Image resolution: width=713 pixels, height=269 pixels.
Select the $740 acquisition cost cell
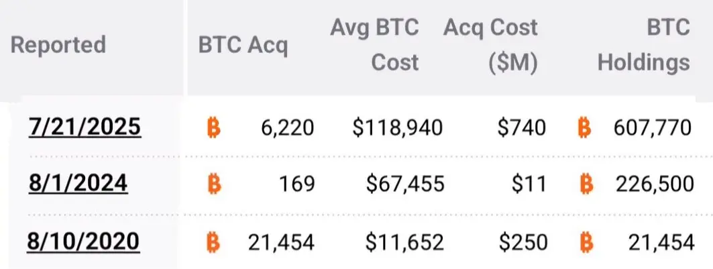click(x=522, y=128)
